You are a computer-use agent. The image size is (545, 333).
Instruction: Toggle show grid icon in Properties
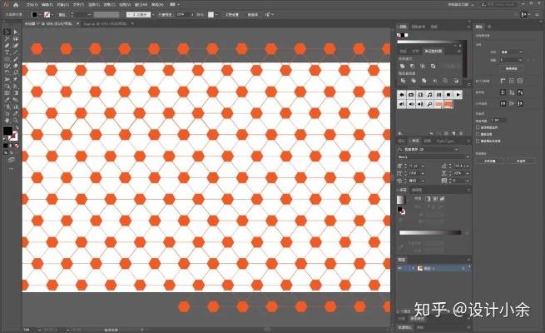pos(512,81)
